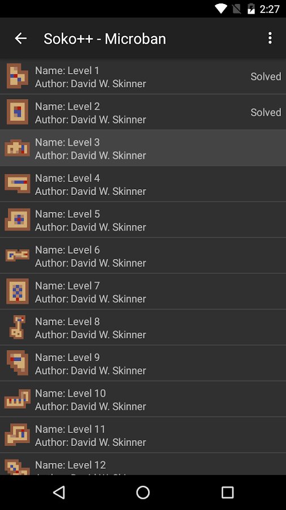The width and height of the screenshot is (286, 510).
Task: Open the Recent Apps square button
Action: click(x=227, y=492)
